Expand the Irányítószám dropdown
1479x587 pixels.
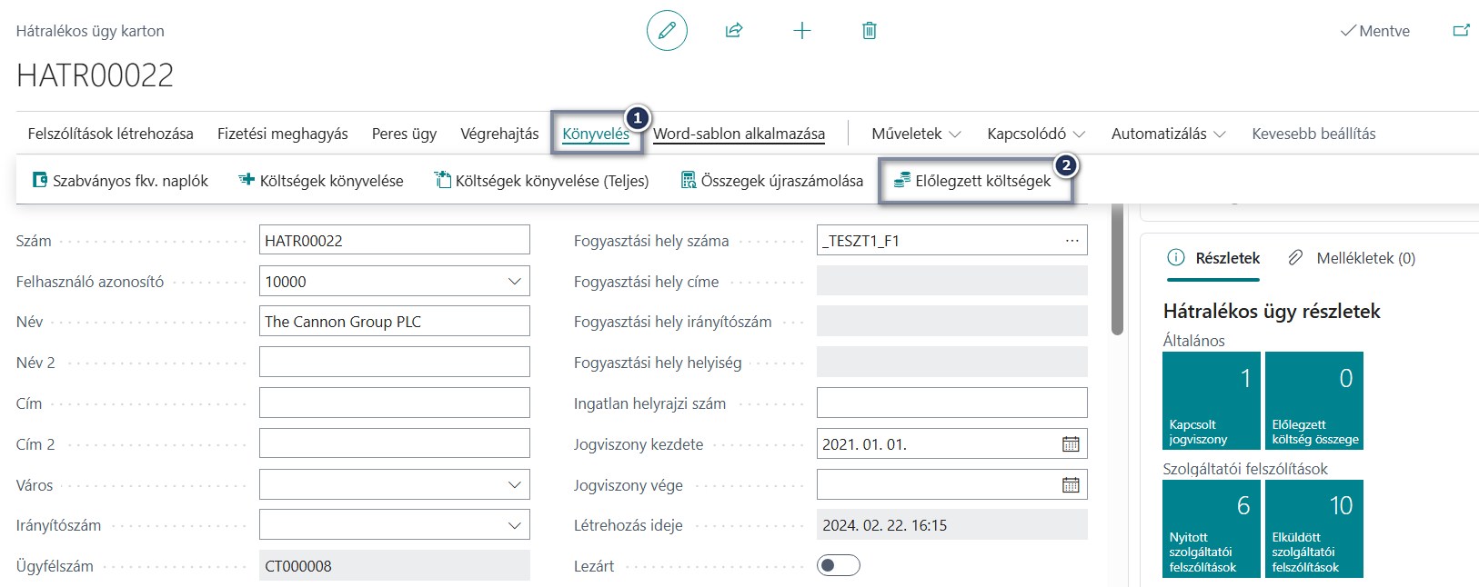tap(515, 525)
